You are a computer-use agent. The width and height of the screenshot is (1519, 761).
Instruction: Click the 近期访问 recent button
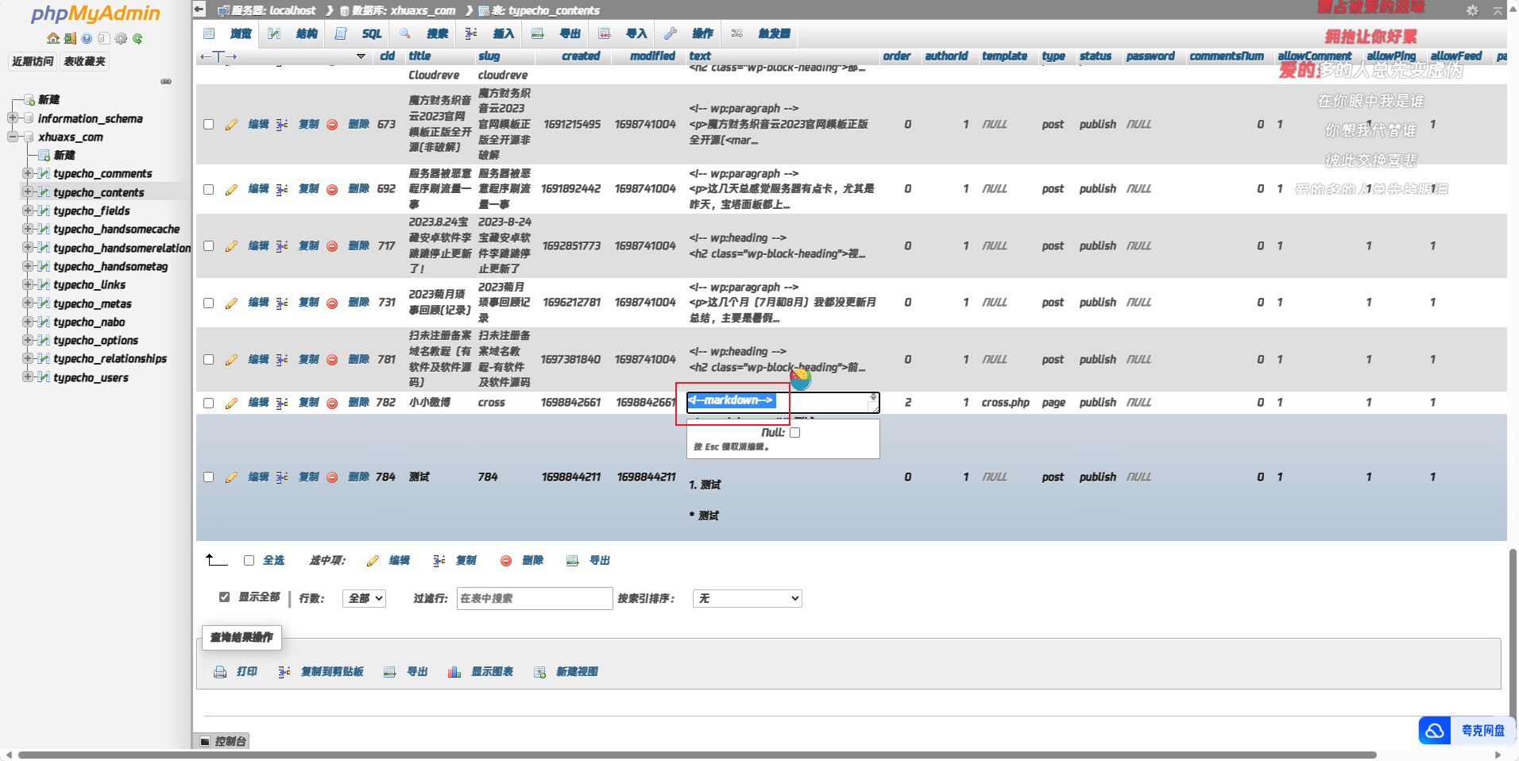[x=33, y=61]
